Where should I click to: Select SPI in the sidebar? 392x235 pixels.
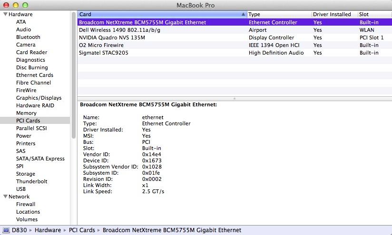[x=20, y=166]
